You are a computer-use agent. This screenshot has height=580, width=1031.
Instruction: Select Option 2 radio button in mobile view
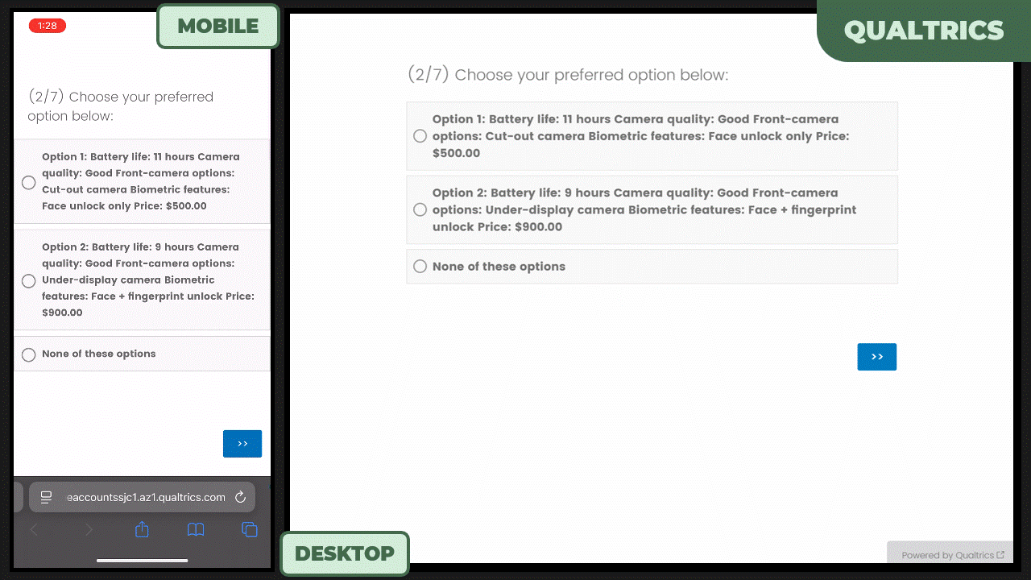pyautogui.click(x=29, y=281)
